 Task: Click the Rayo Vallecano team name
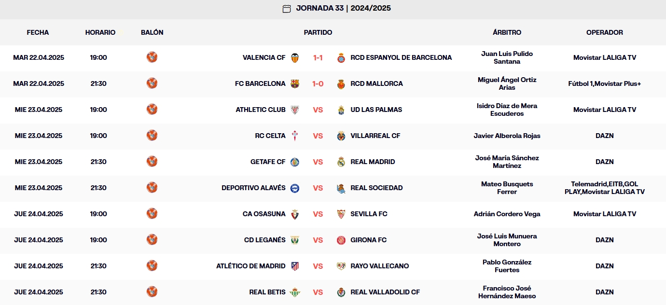click(379, 266)
